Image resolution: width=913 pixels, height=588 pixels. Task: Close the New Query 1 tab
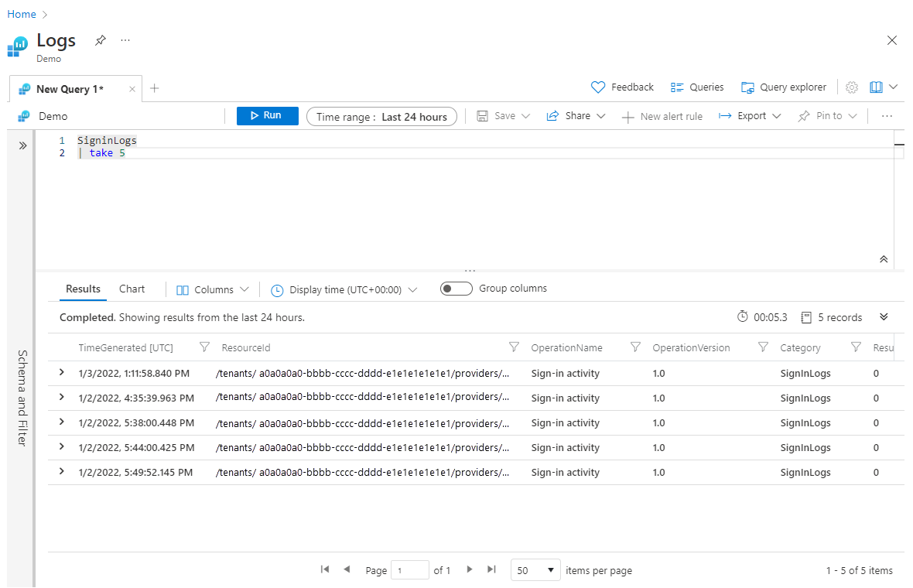tap(132, 89)
